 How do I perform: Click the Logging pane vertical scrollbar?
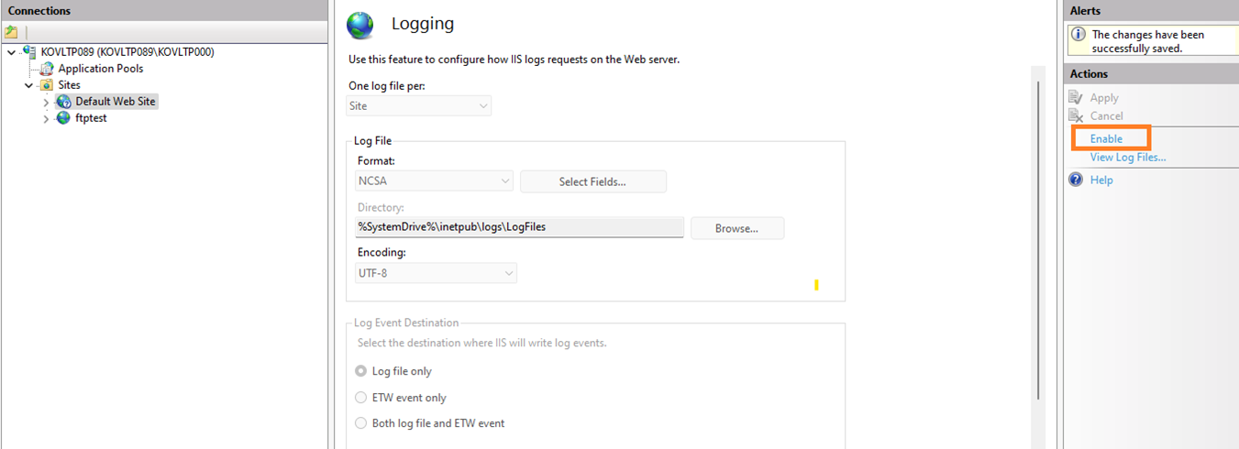pyautogui.click(x=1038, y=240)
